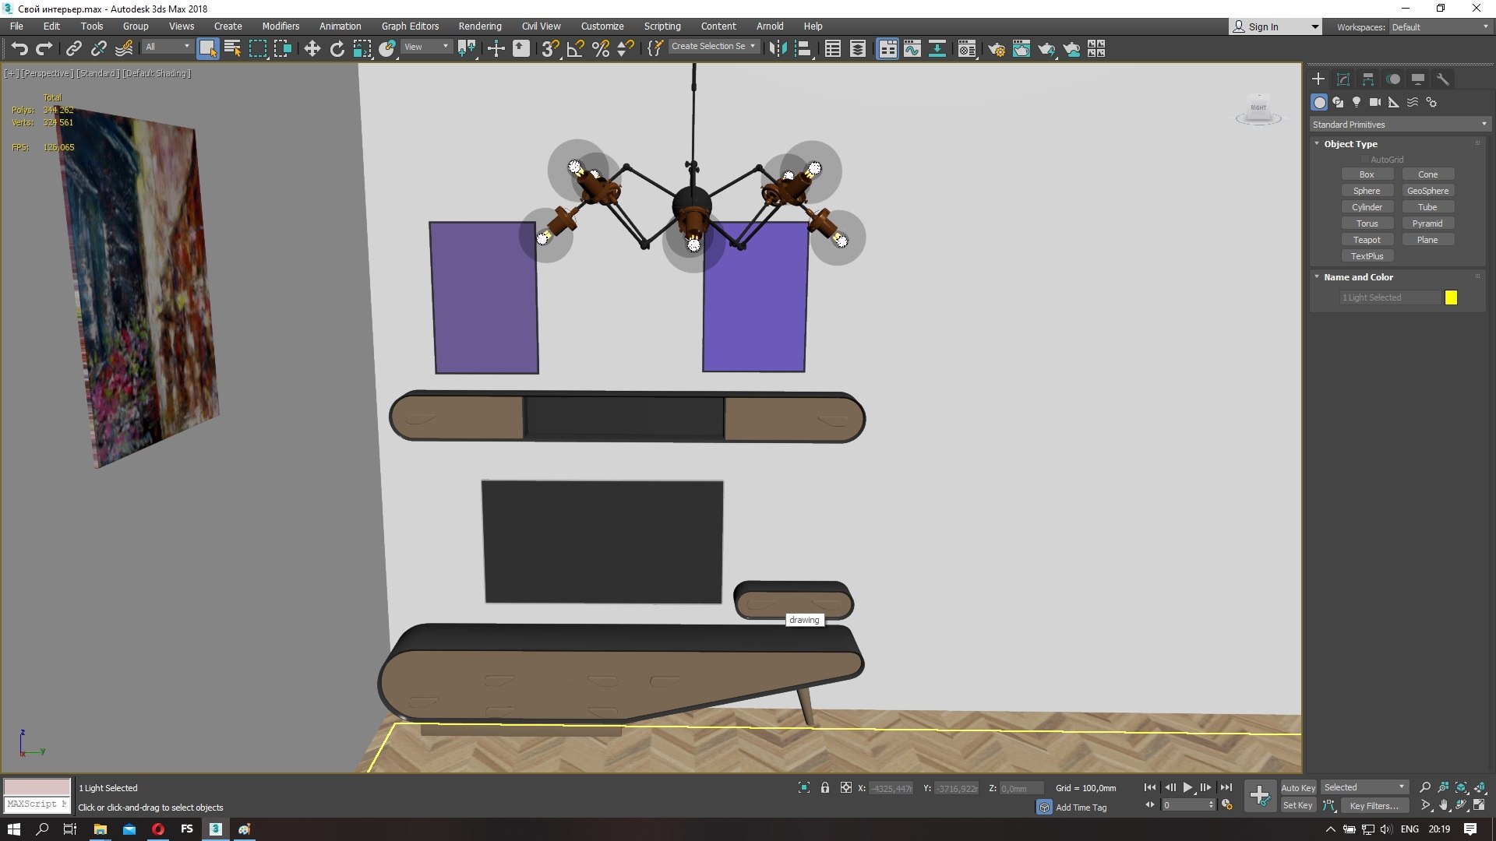Image resolution: width=1496 pixels, height=841 pixels.
Task: Activate the Select and Move tool
Action: point(312,49)
